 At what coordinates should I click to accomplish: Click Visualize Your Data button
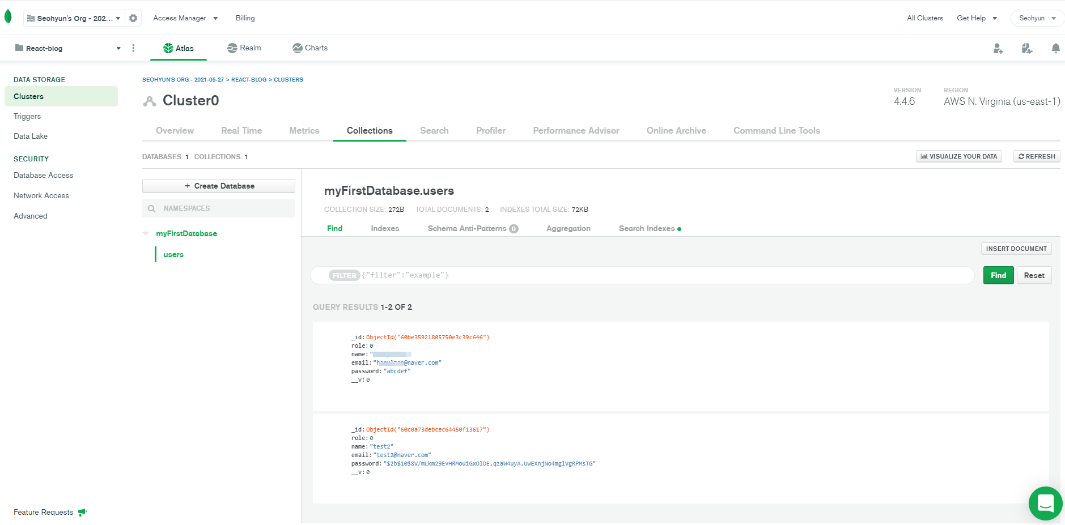click(x=959, y=156)
